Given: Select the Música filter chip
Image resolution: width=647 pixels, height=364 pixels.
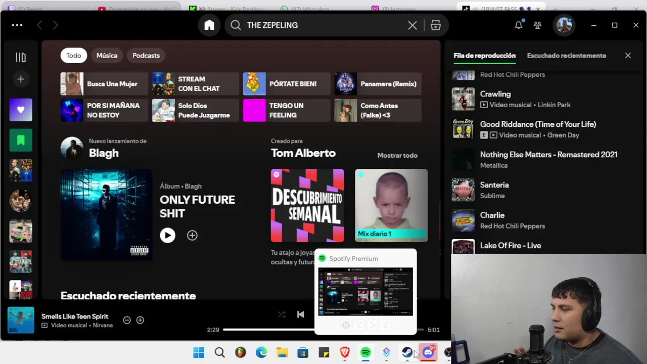Looking at the screenshot, I should (x=107, y=56).
